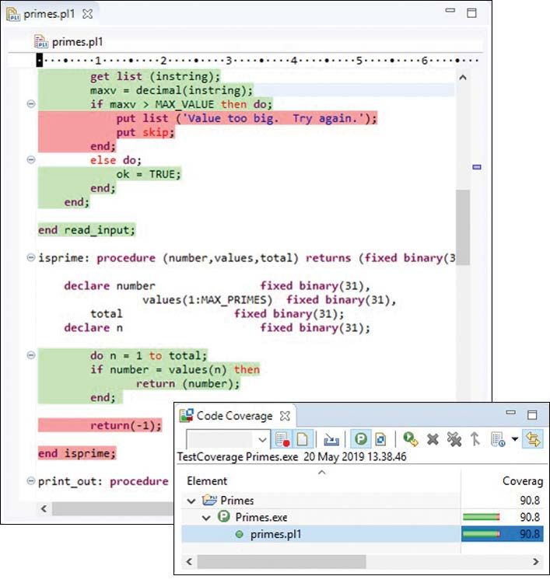This screenshot has height=583, width=550.
Task: Click the 'put skip;' uncovered line
Action: point(145,132)
